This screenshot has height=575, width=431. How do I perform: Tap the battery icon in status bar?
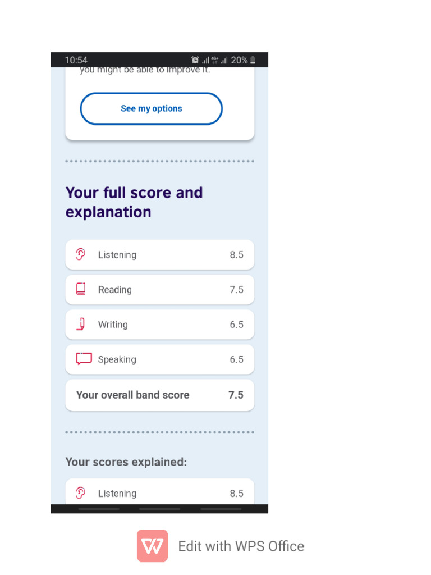coord(253,60)
